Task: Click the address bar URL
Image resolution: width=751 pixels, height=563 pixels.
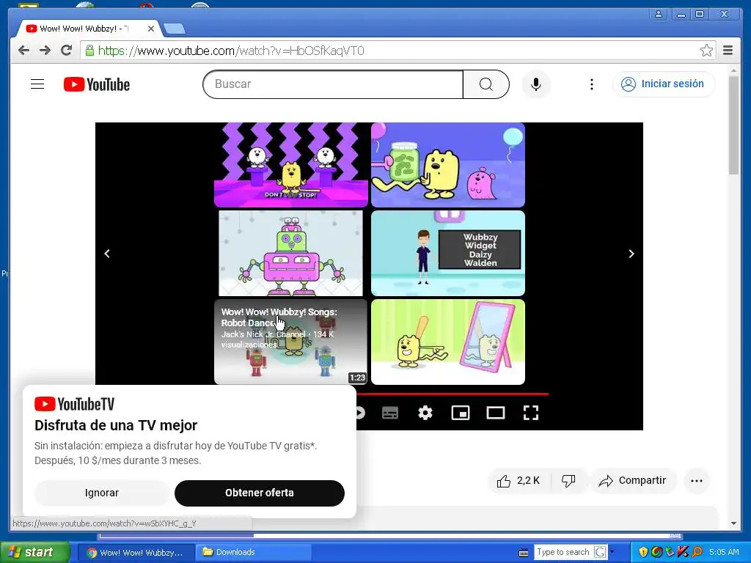Action: (x=231, y=51)
